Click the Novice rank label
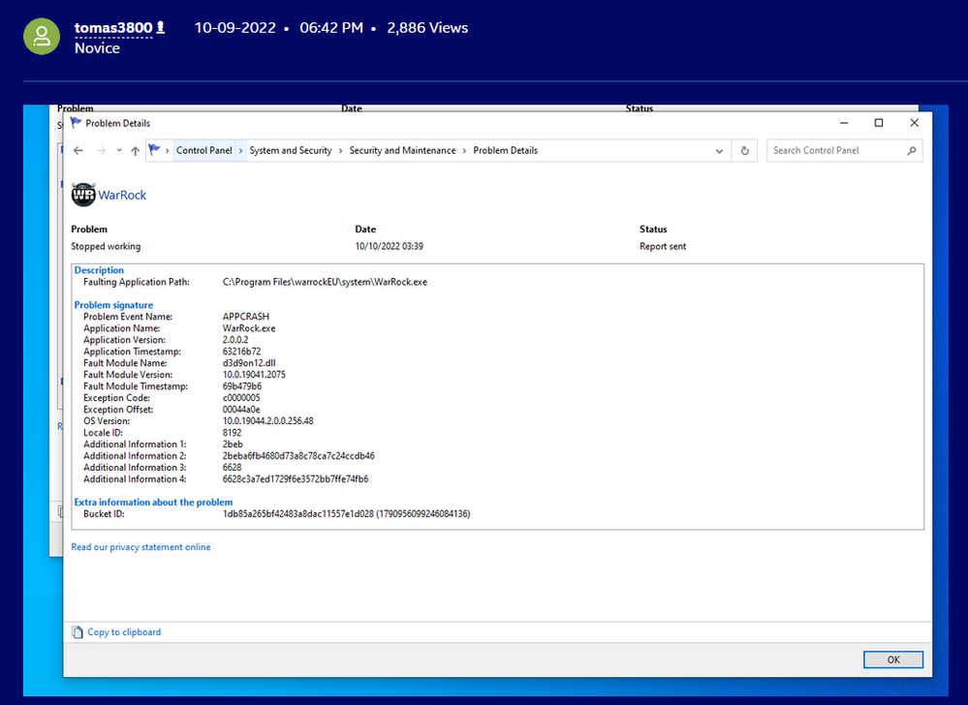Viewport: 968px width, 705px height. pos(97,48)
